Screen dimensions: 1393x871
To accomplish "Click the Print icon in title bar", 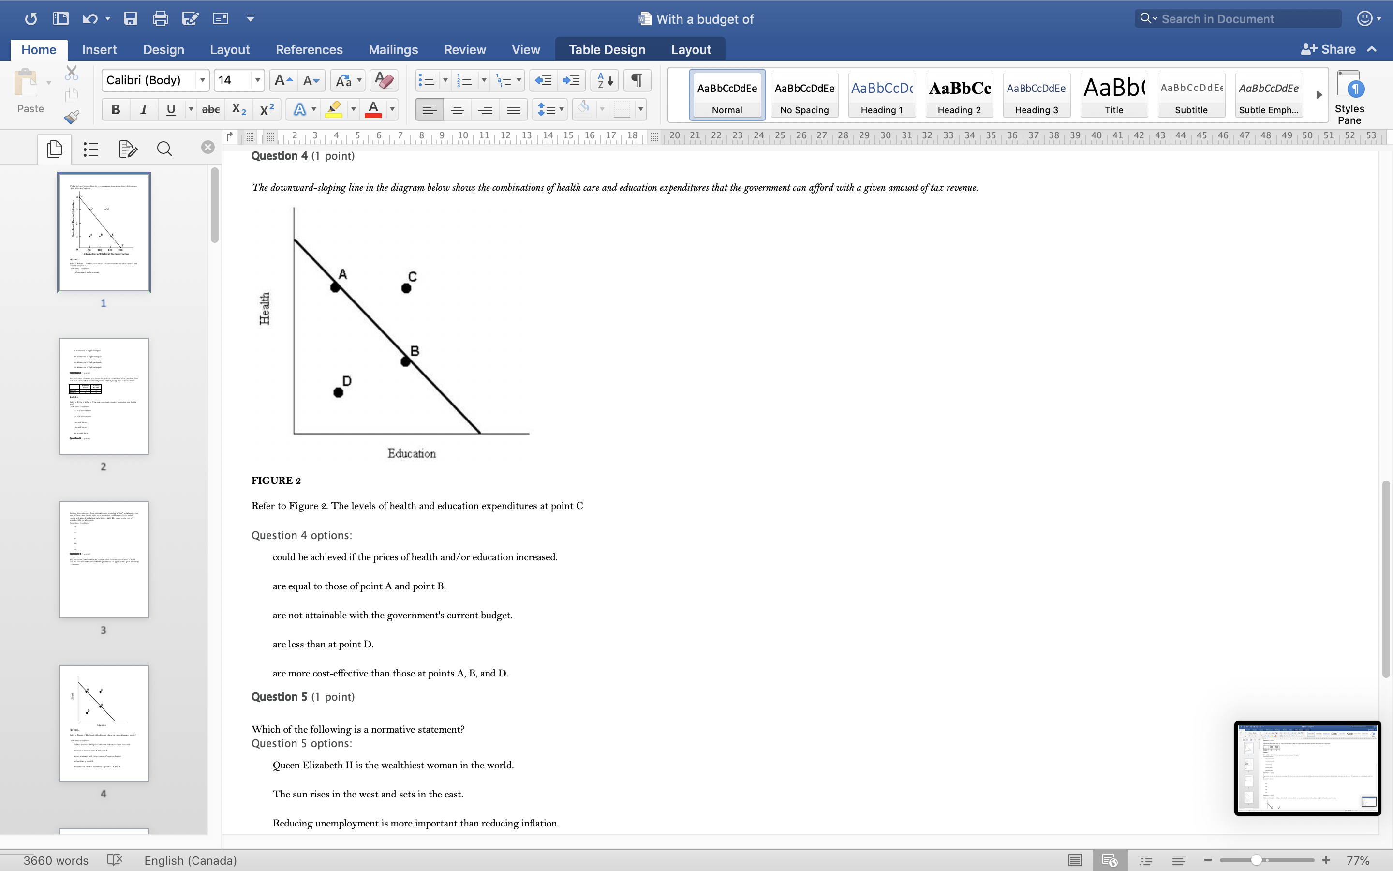I will click(160, 18).
